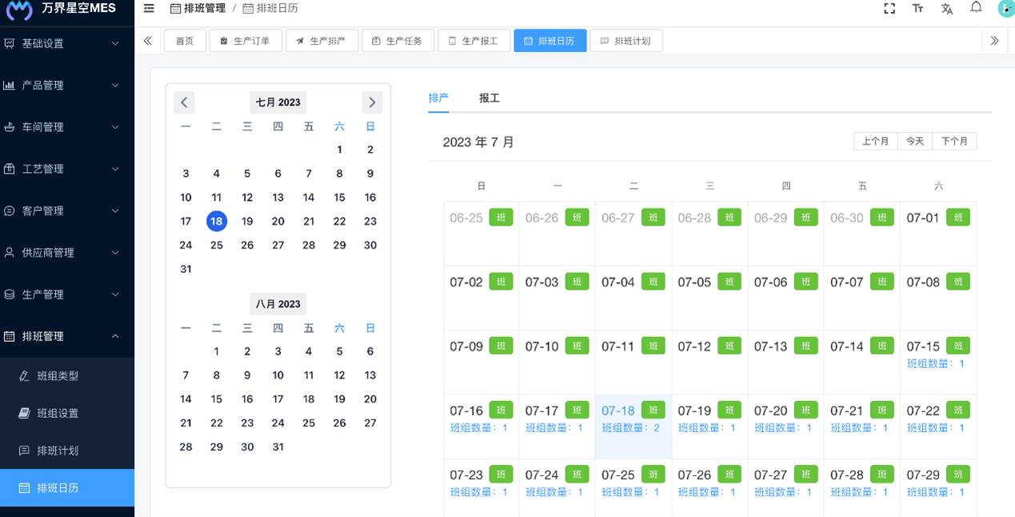Open the notifications bell
This screenshot has width=1015, height=517.
click(976, 7)
